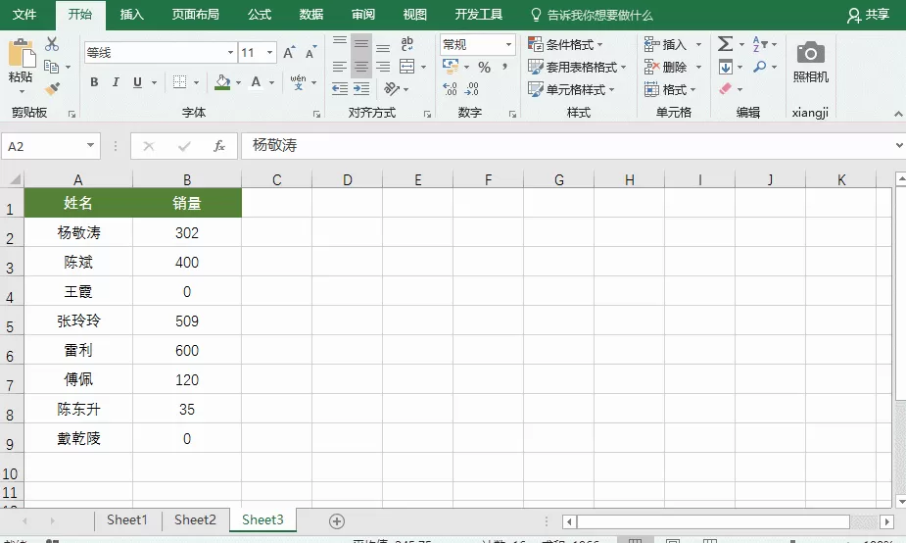The height and width of the screenshot is (543, 906).
Task: Click the Merge and Center icon
Action: (407, 67)
